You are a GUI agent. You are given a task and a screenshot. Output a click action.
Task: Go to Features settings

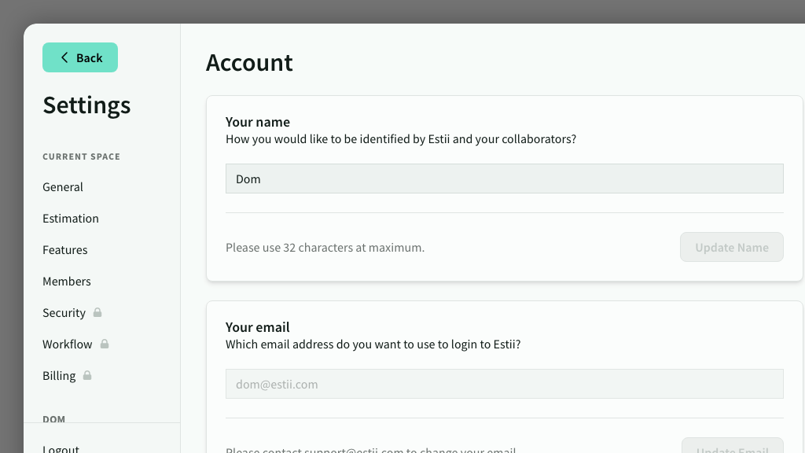click(x=65, y=250)
